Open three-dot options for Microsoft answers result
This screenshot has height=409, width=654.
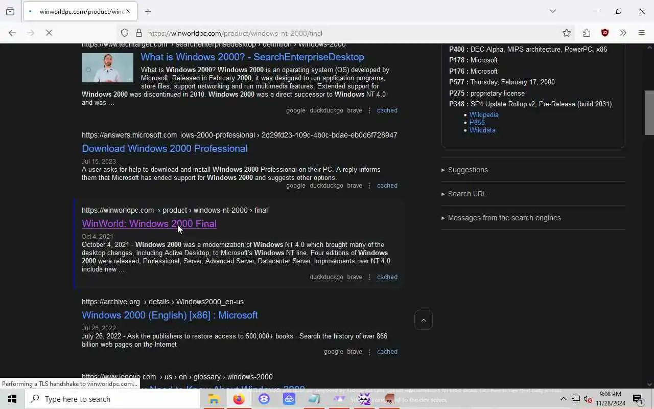pos(369,186)
